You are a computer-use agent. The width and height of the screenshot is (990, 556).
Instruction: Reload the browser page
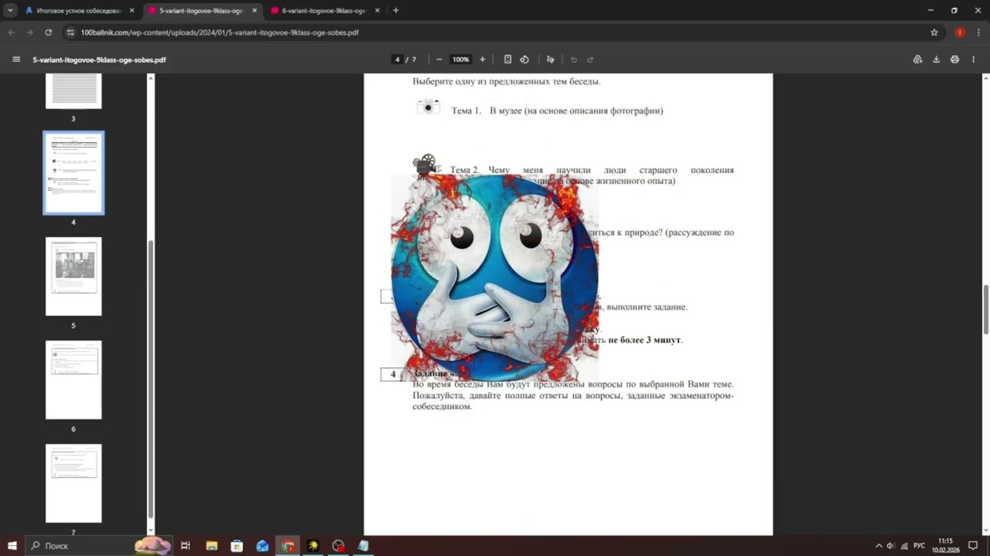48,32
